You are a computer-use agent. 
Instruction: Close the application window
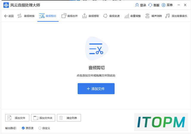pos(185,5)
